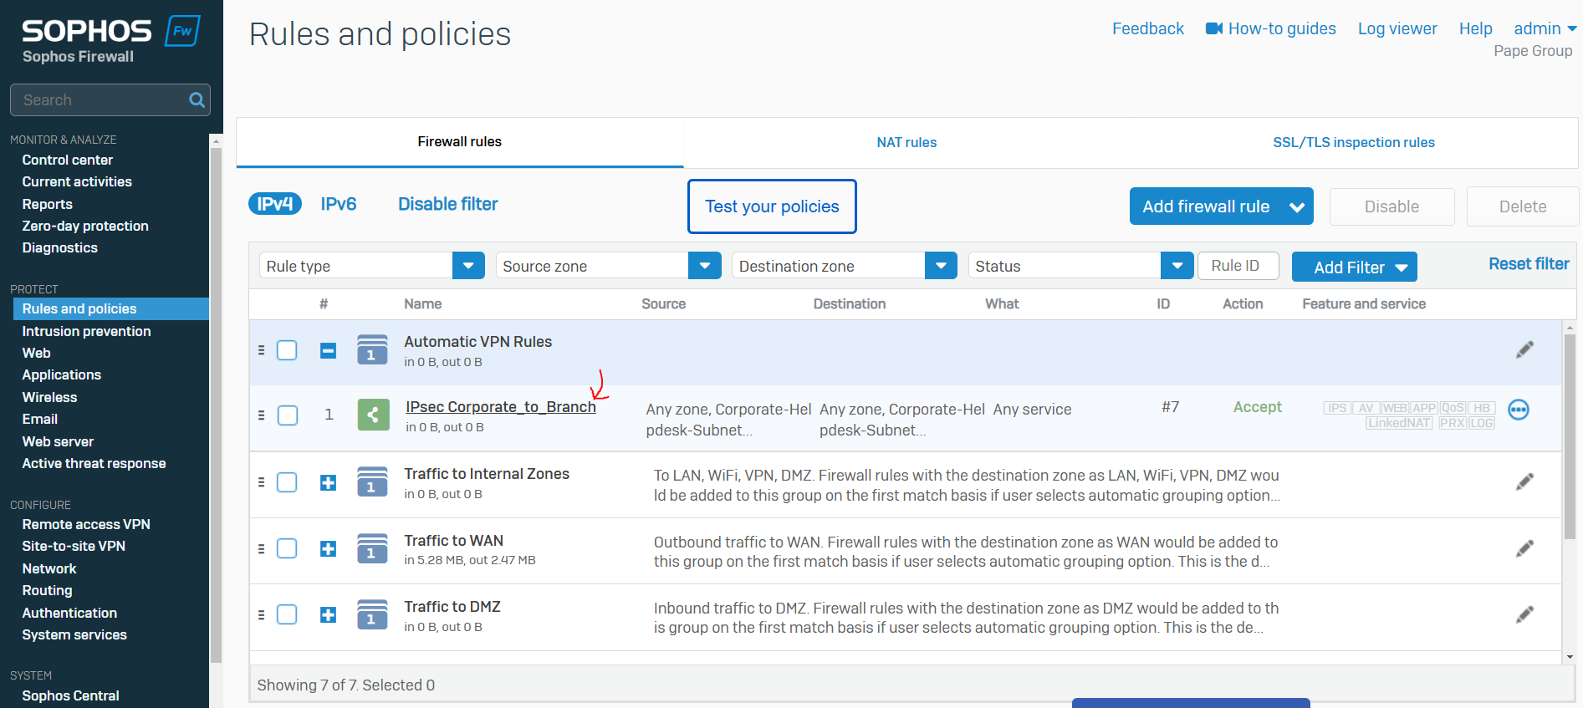Open Active threat response menu item
The height and width of the screenshot is (708, 1583).
coord(94,463)
